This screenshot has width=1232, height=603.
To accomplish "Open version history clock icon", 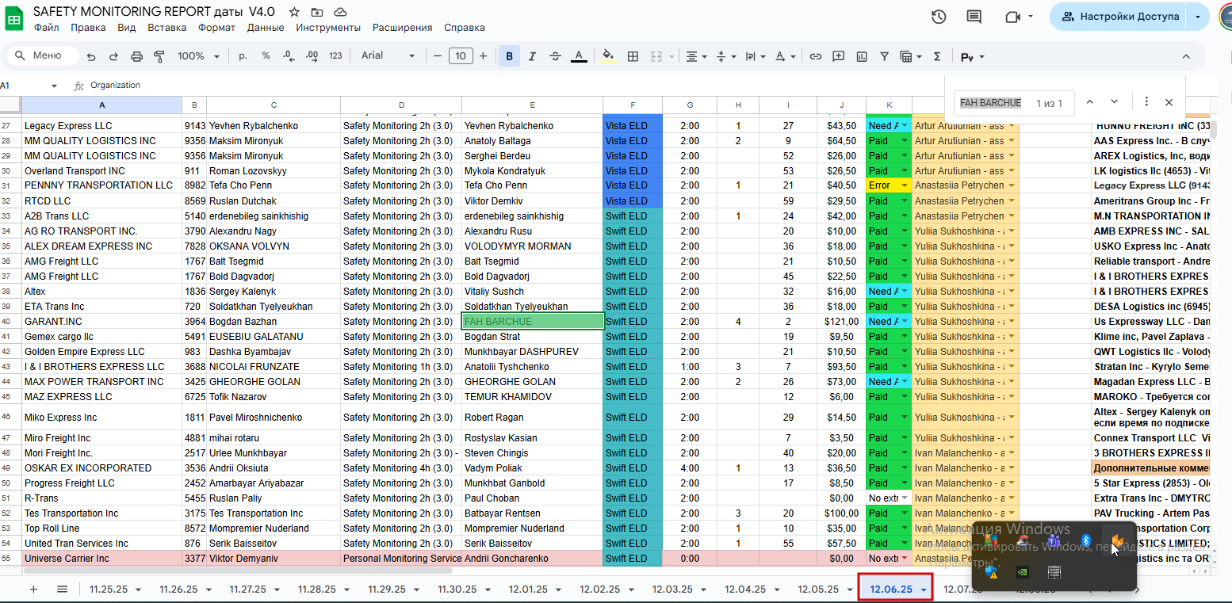I will coord(939,17).
